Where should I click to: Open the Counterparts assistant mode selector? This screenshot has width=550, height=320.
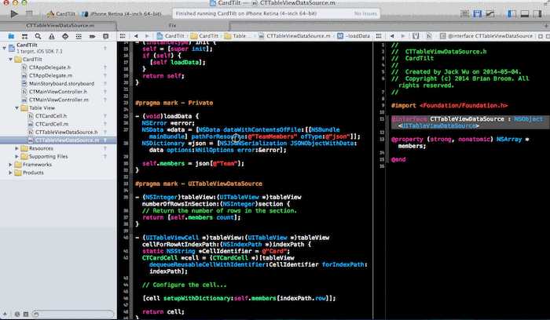416,36
